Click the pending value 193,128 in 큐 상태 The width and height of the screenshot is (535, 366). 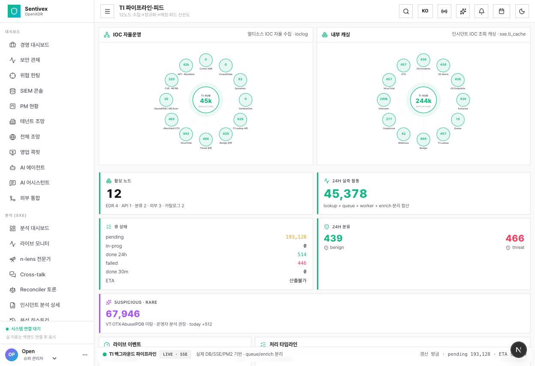point(296,237)
